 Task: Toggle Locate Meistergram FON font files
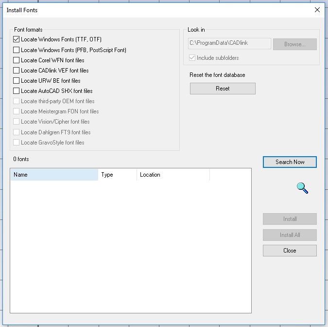(x=16, y=111)
